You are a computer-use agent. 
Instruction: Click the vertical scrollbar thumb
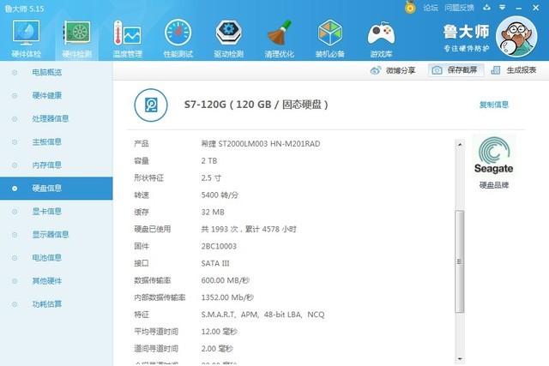[x=460, y=261]
